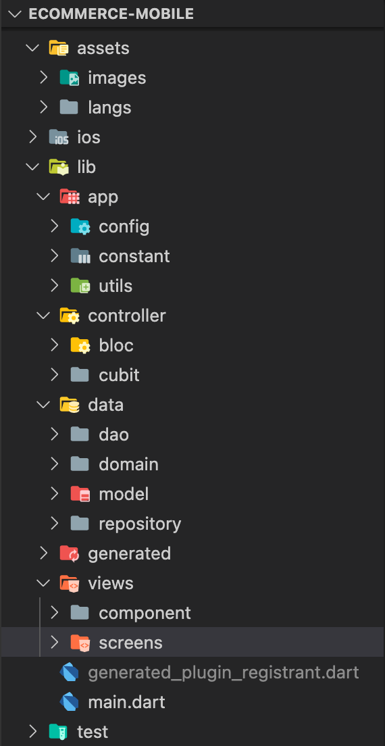Click the Dart icon beside main.dart
Viewport: 385px width, 746px height.
70,702
